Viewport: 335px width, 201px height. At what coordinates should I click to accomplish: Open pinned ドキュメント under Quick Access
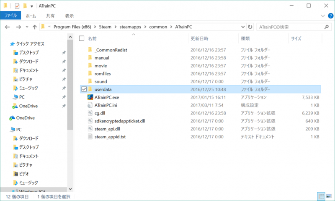[29, 70]
